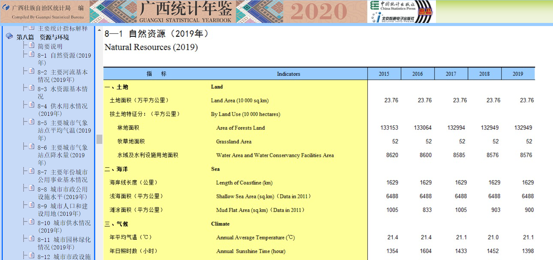This screenshot has height=260, width=553.
Task: Click the Climate section heading
Action: 220,224
